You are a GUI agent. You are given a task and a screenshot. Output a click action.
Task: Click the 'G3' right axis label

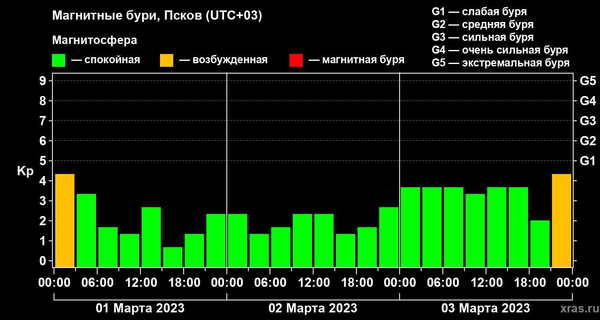tap(588, 121)
